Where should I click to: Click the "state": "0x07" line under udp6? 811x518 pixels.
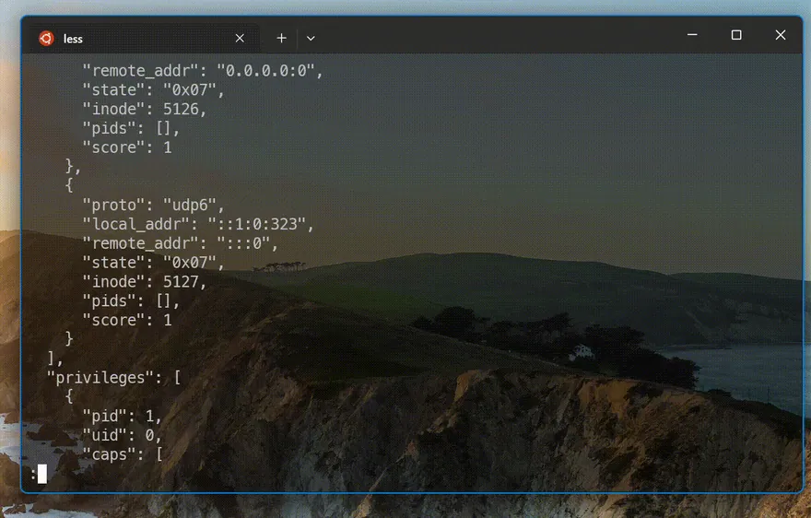(154, 263)
